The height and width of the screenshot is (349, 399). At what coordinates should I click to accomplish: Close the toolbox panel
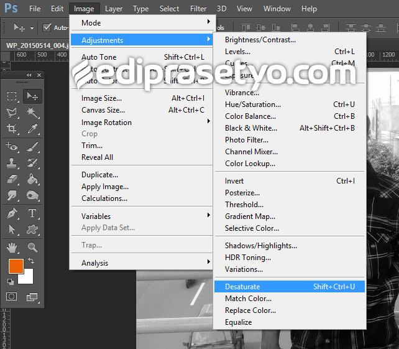(x=39, y=75)
